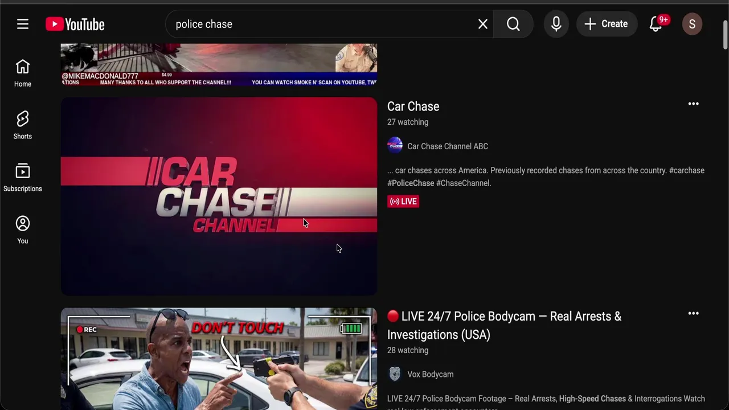Click Car Chase Channel ABC avatar
The height and width of the screenshot is (410, 729).
point(395,145)
